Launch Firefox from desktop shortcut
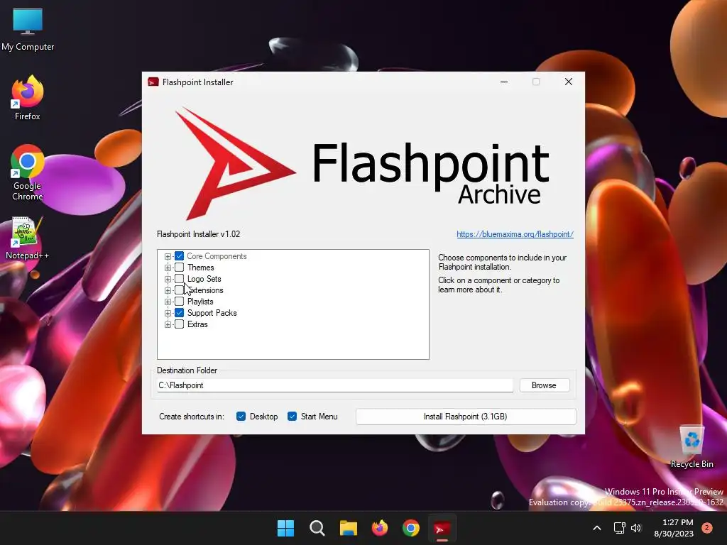Screen dimensions: 727x545 coord(28,98)
